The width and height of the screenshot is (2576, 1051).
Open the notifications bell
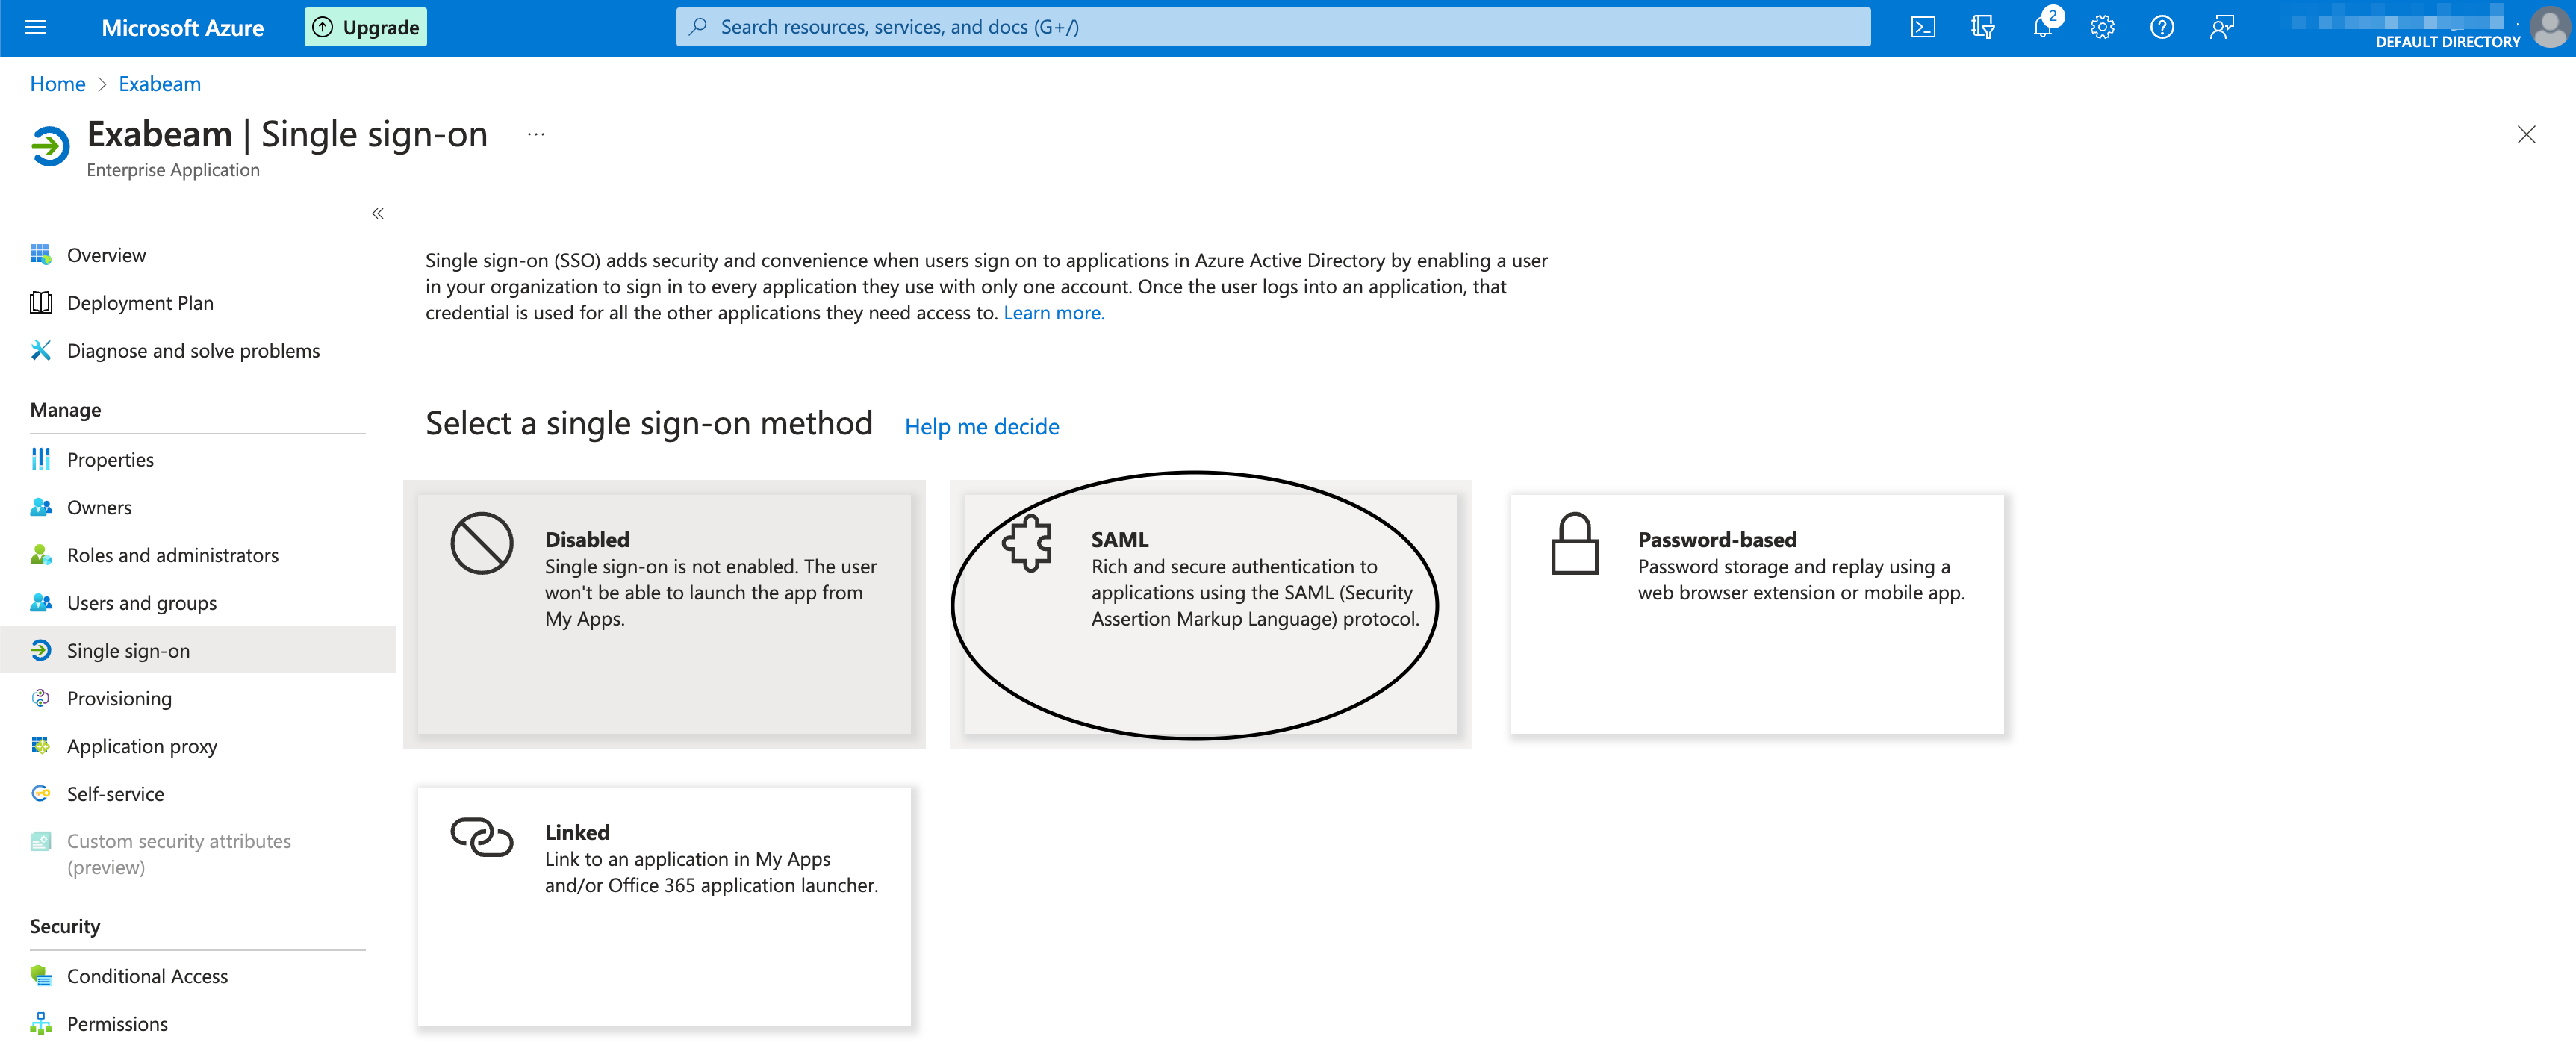pyautogui.click(x=2042, y=27)
